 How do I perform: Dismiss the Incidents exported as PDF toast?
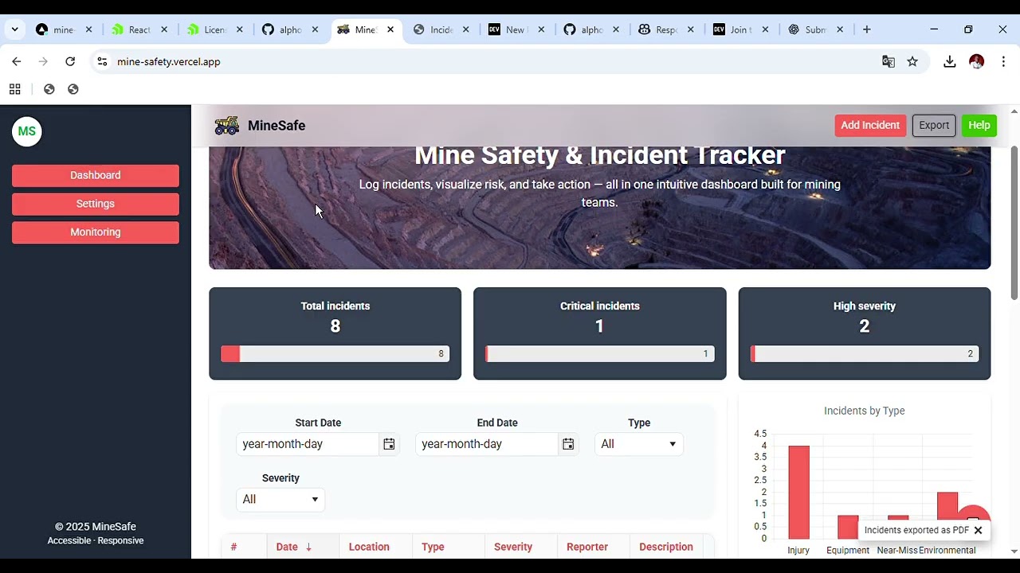(978, 530)
